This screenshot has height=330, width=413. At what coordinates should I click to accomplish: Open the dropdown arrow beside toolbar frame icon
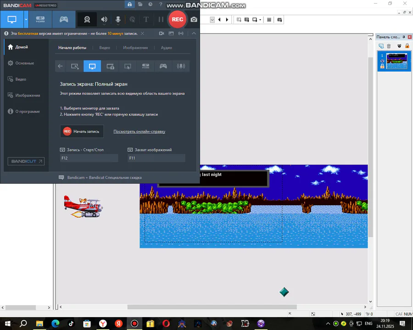[x=260, y=20]
